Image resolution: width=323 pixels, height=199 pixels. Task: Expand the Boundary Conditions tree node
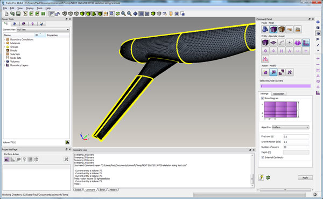4,39
